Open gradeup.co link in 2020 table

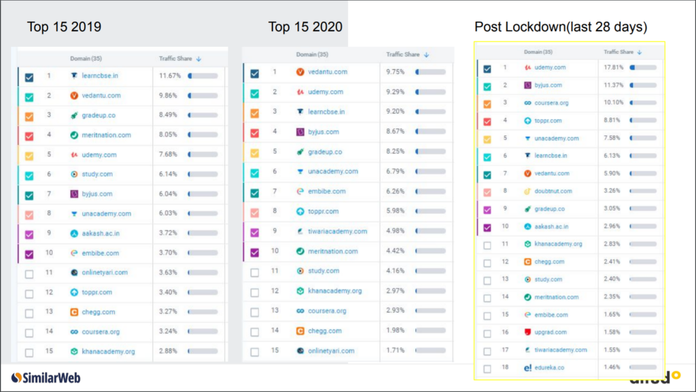click(x=325, y=152)
